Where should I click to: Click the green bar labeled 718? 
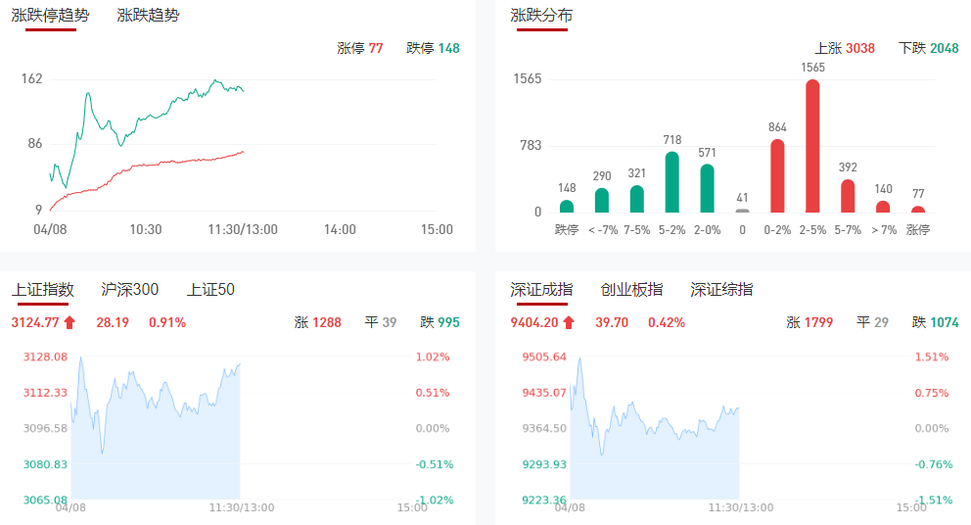pyautogui.click(x=671, y=183)
